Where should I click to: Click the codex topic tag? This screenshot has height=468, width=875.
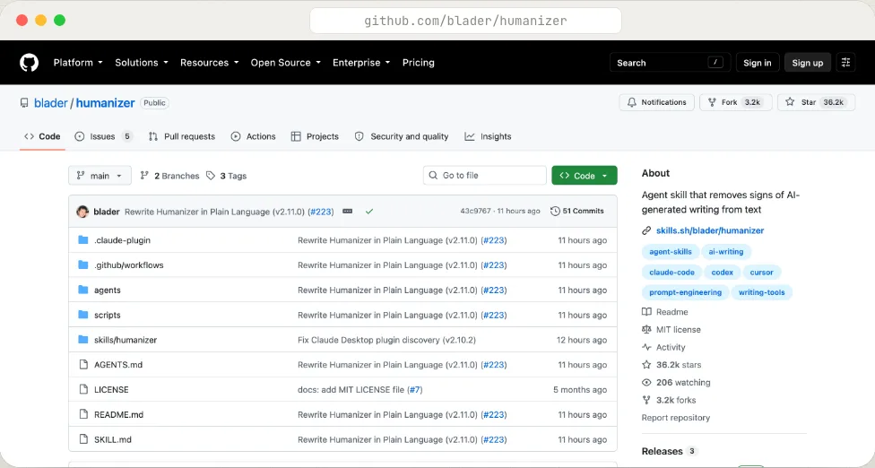pyautogui.click(x=722, y=273)
